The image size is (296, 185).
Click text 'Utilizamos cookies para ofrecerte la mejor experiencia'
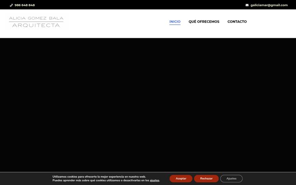88,177
